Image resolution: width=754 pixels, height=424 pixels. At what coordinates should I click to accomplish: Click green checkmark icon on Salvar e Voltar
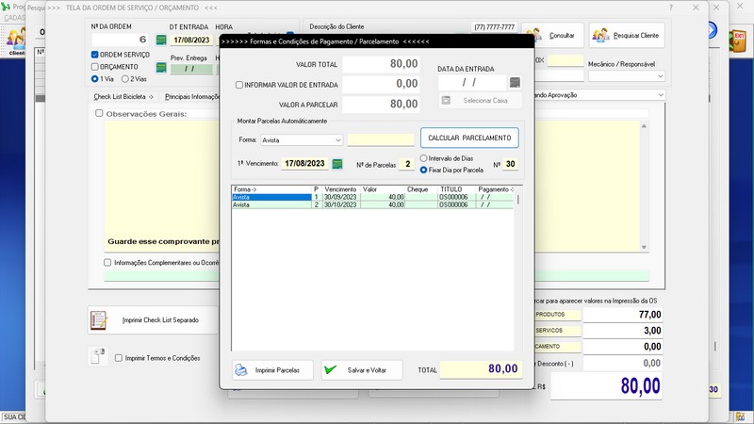pos(331,370)
